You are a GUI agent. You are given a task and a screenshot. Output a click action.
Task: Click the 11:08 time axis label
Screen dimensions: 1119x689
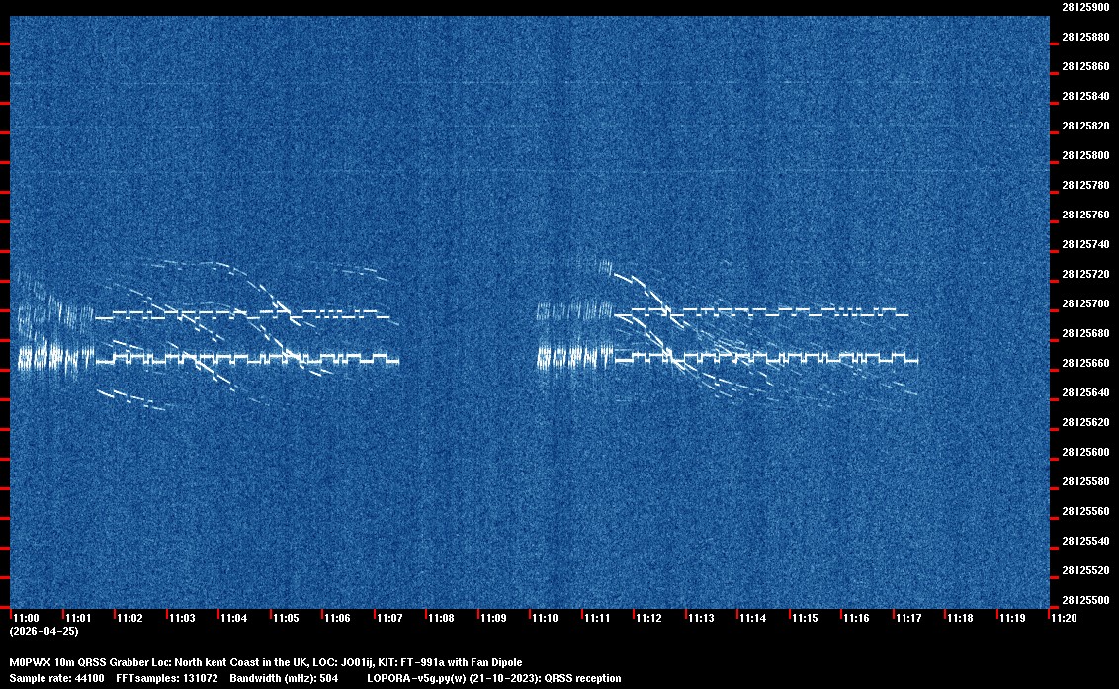point(441,618)
